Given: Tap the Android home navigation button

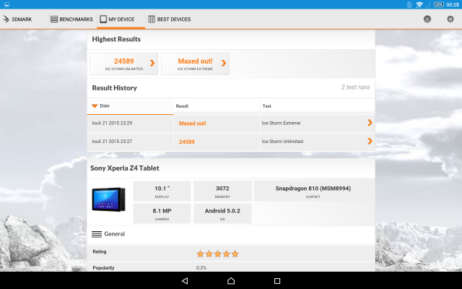Looking at the screenshot, I should [x=231, y=281].
